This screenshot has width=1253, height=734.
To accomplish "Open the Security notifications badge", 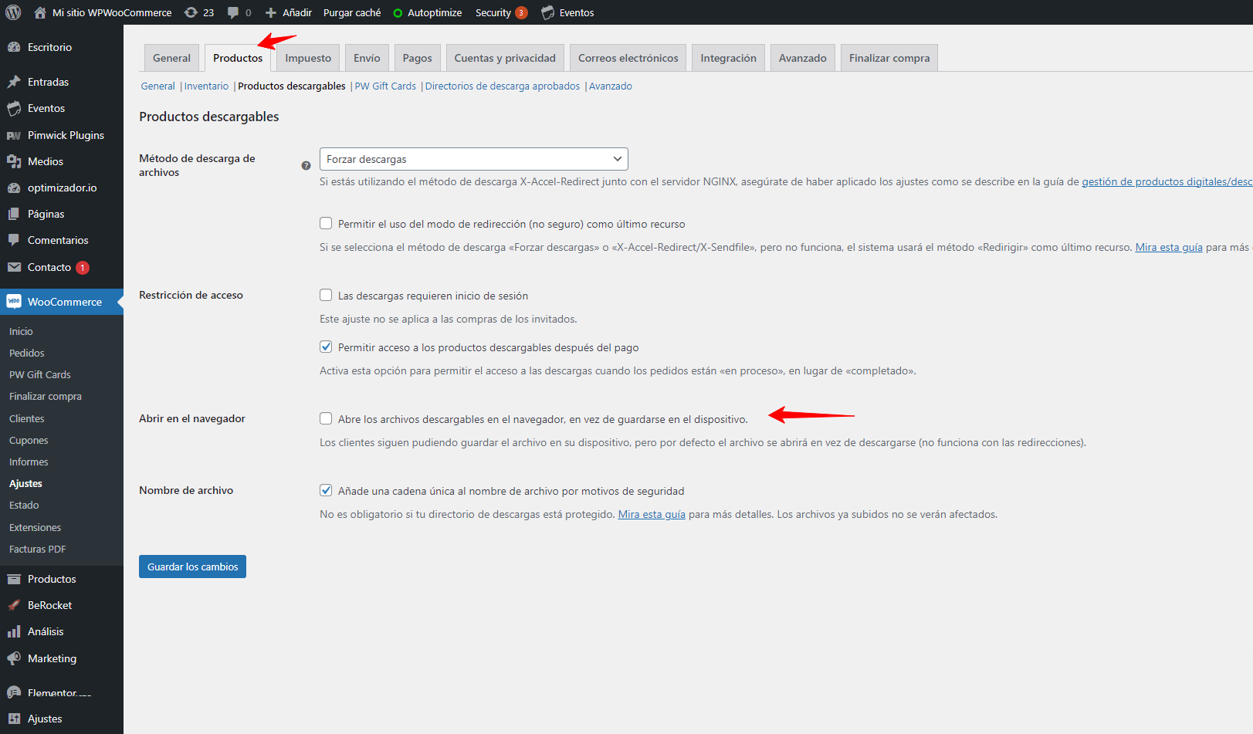I will click(x=521, y=12).
